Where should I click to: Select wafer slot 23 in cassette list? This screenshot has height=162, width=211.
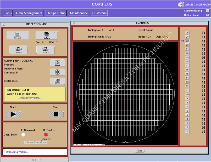[187, 41]
